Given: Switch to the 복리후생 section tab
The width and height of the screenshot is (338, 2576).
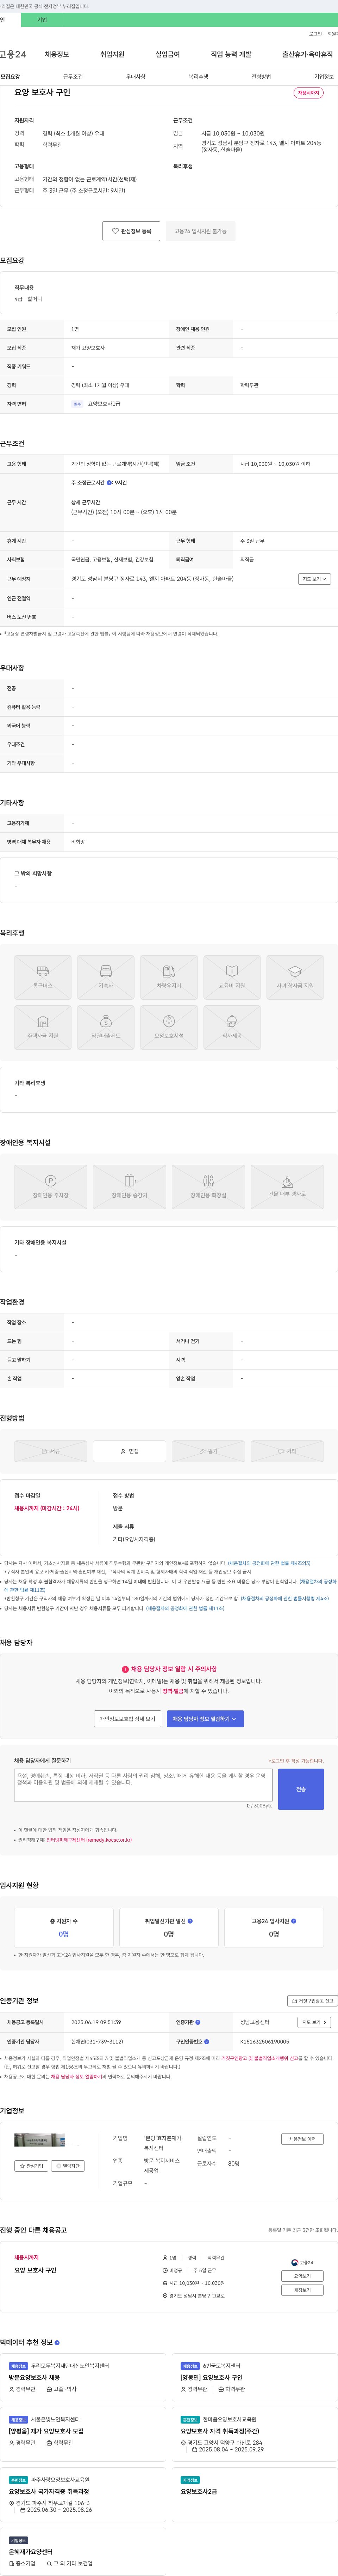Looking at the screenshot, I should tap(199, 77).
